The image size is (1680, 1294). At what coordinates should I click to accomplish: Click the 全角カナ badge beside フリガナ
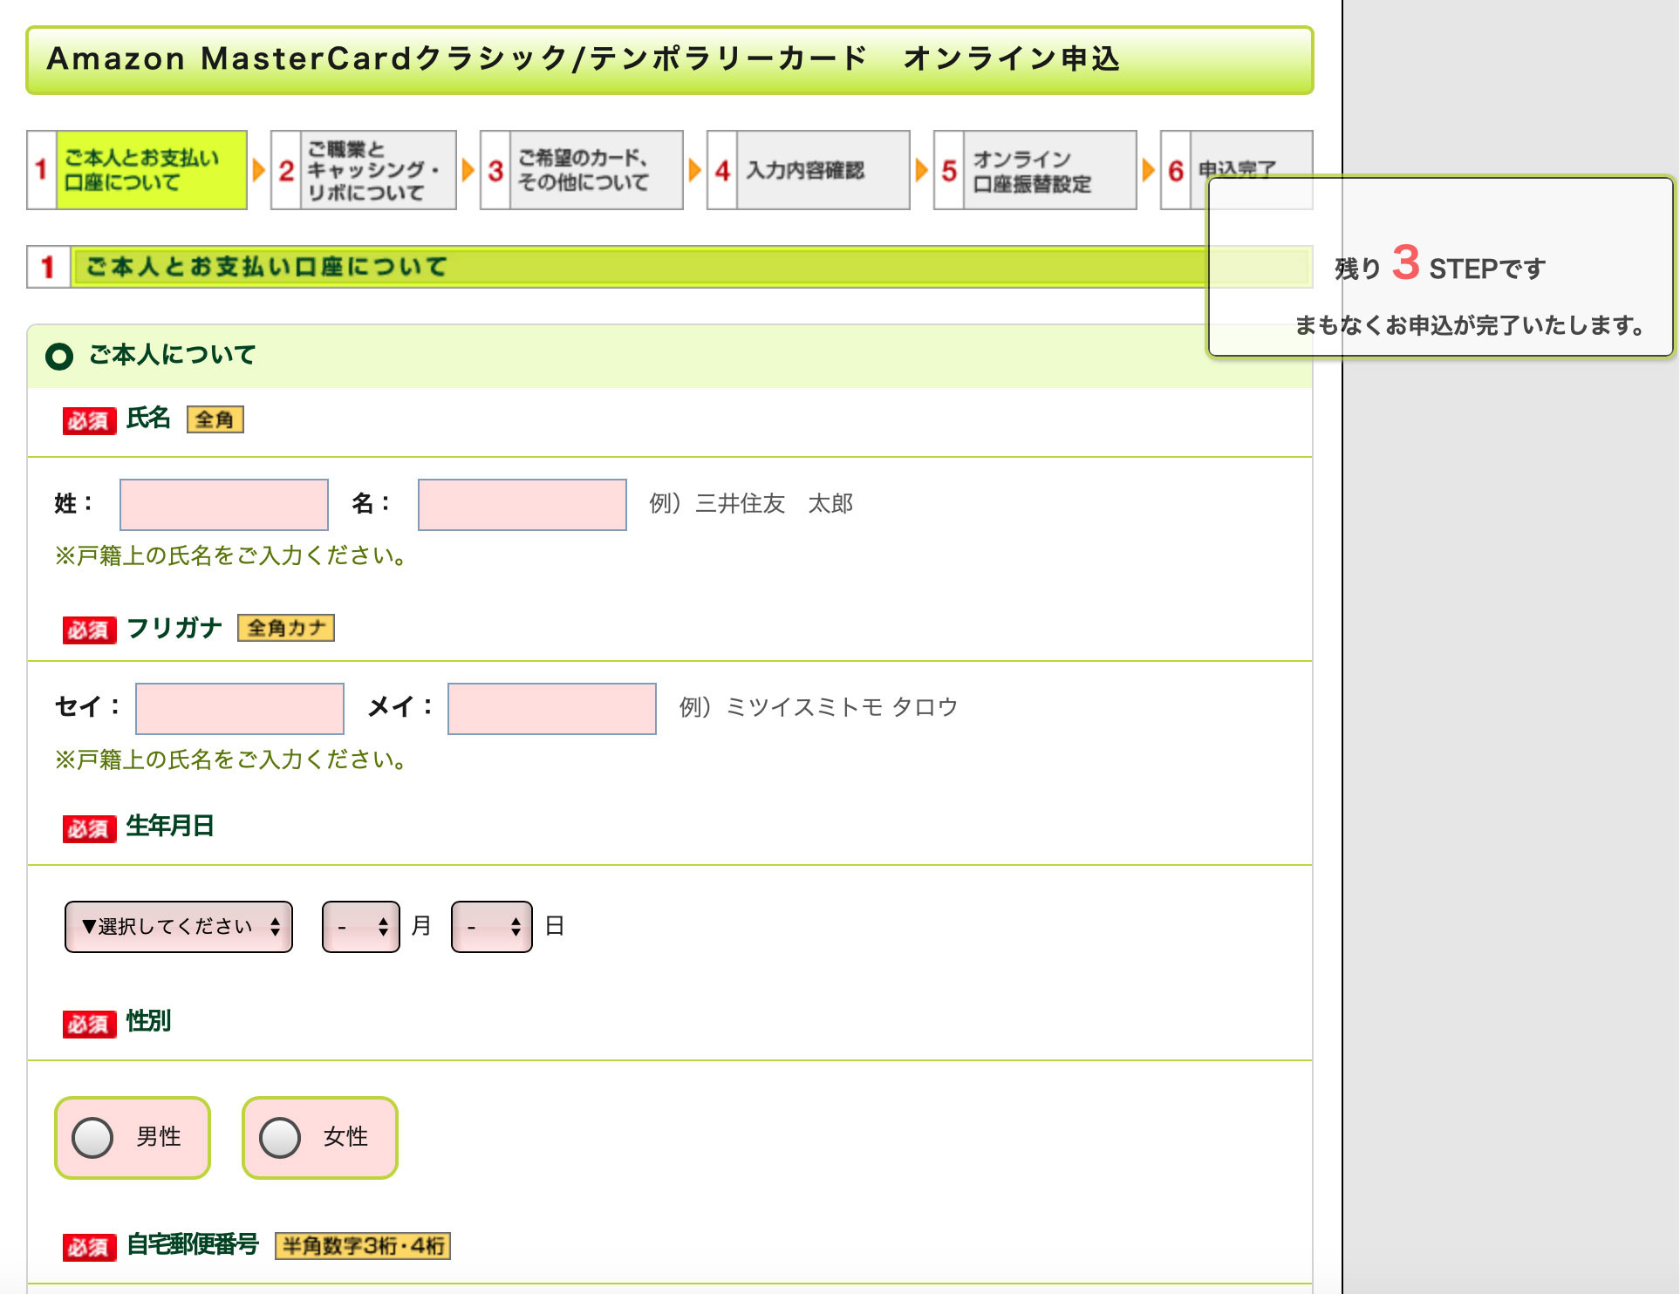[286, 628]
